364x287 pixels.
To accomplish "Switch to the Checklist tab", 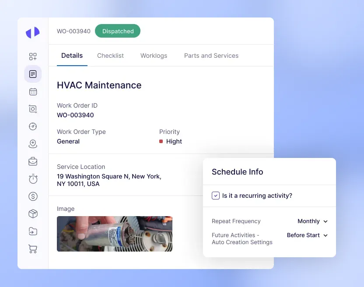I will click(x=110, y=56).
